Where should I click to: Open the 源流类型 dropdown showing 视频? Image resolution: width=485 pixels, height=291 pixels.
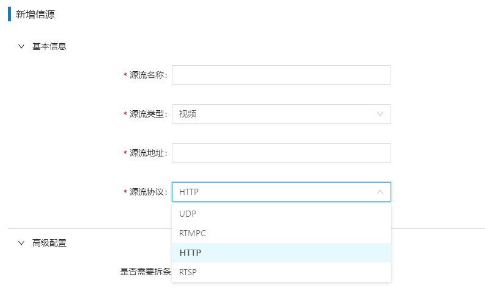click(281, 114)
